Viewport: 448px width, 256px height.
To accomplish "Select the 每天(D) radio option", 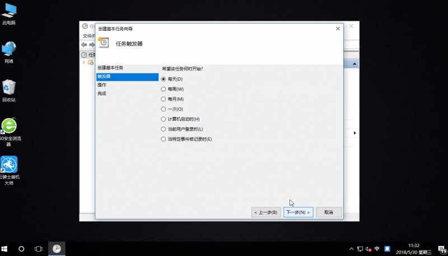I will [x=172, y=79].
